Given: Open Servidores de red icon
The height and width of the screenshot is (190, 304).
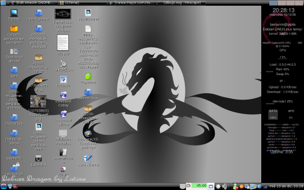Looking at the screenshot, I should point(14,51).
